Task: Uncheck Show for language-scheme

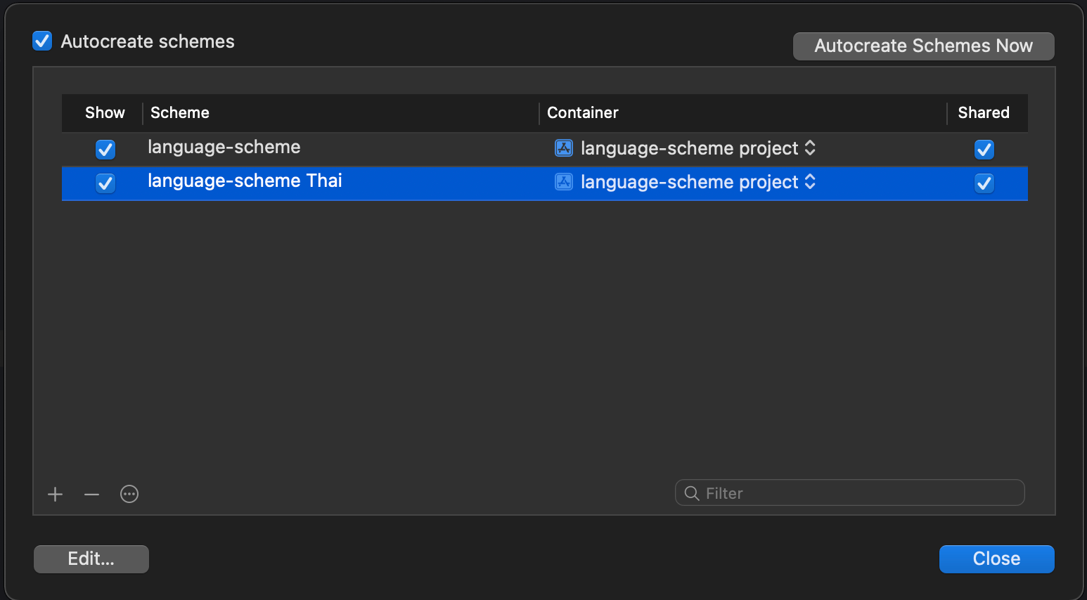Action: point(105,150)
